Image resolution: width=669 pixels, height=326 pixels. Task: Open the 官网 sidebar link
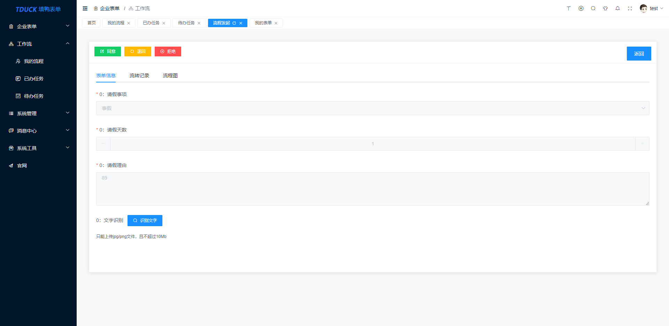point(38,165)
